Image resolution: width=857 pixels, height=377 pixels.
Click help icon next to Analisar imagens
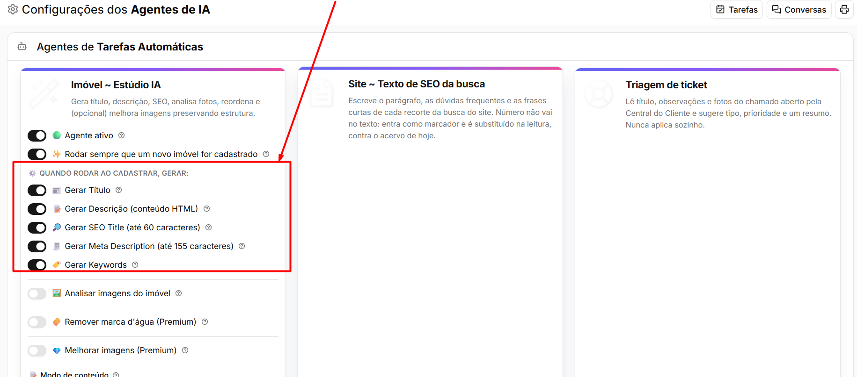tap(179, 293)
